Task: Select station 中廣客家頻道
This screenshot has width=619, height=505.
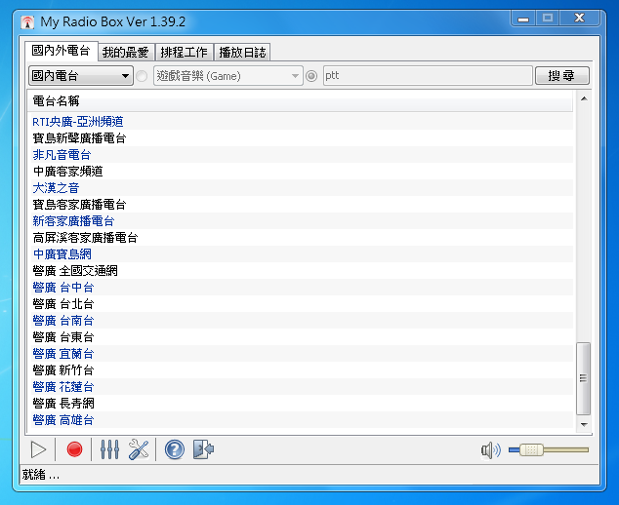Action: 301,171
